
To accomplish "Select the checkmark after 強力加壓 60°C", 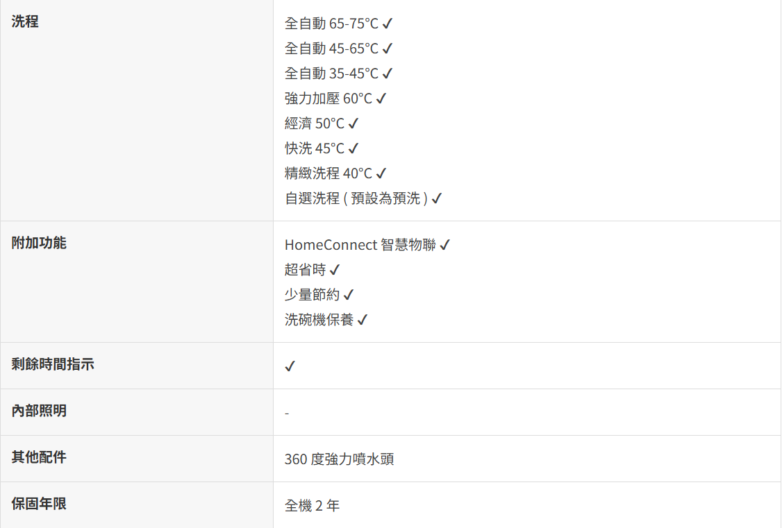I will pyautogui.click(x=381, y=99).
